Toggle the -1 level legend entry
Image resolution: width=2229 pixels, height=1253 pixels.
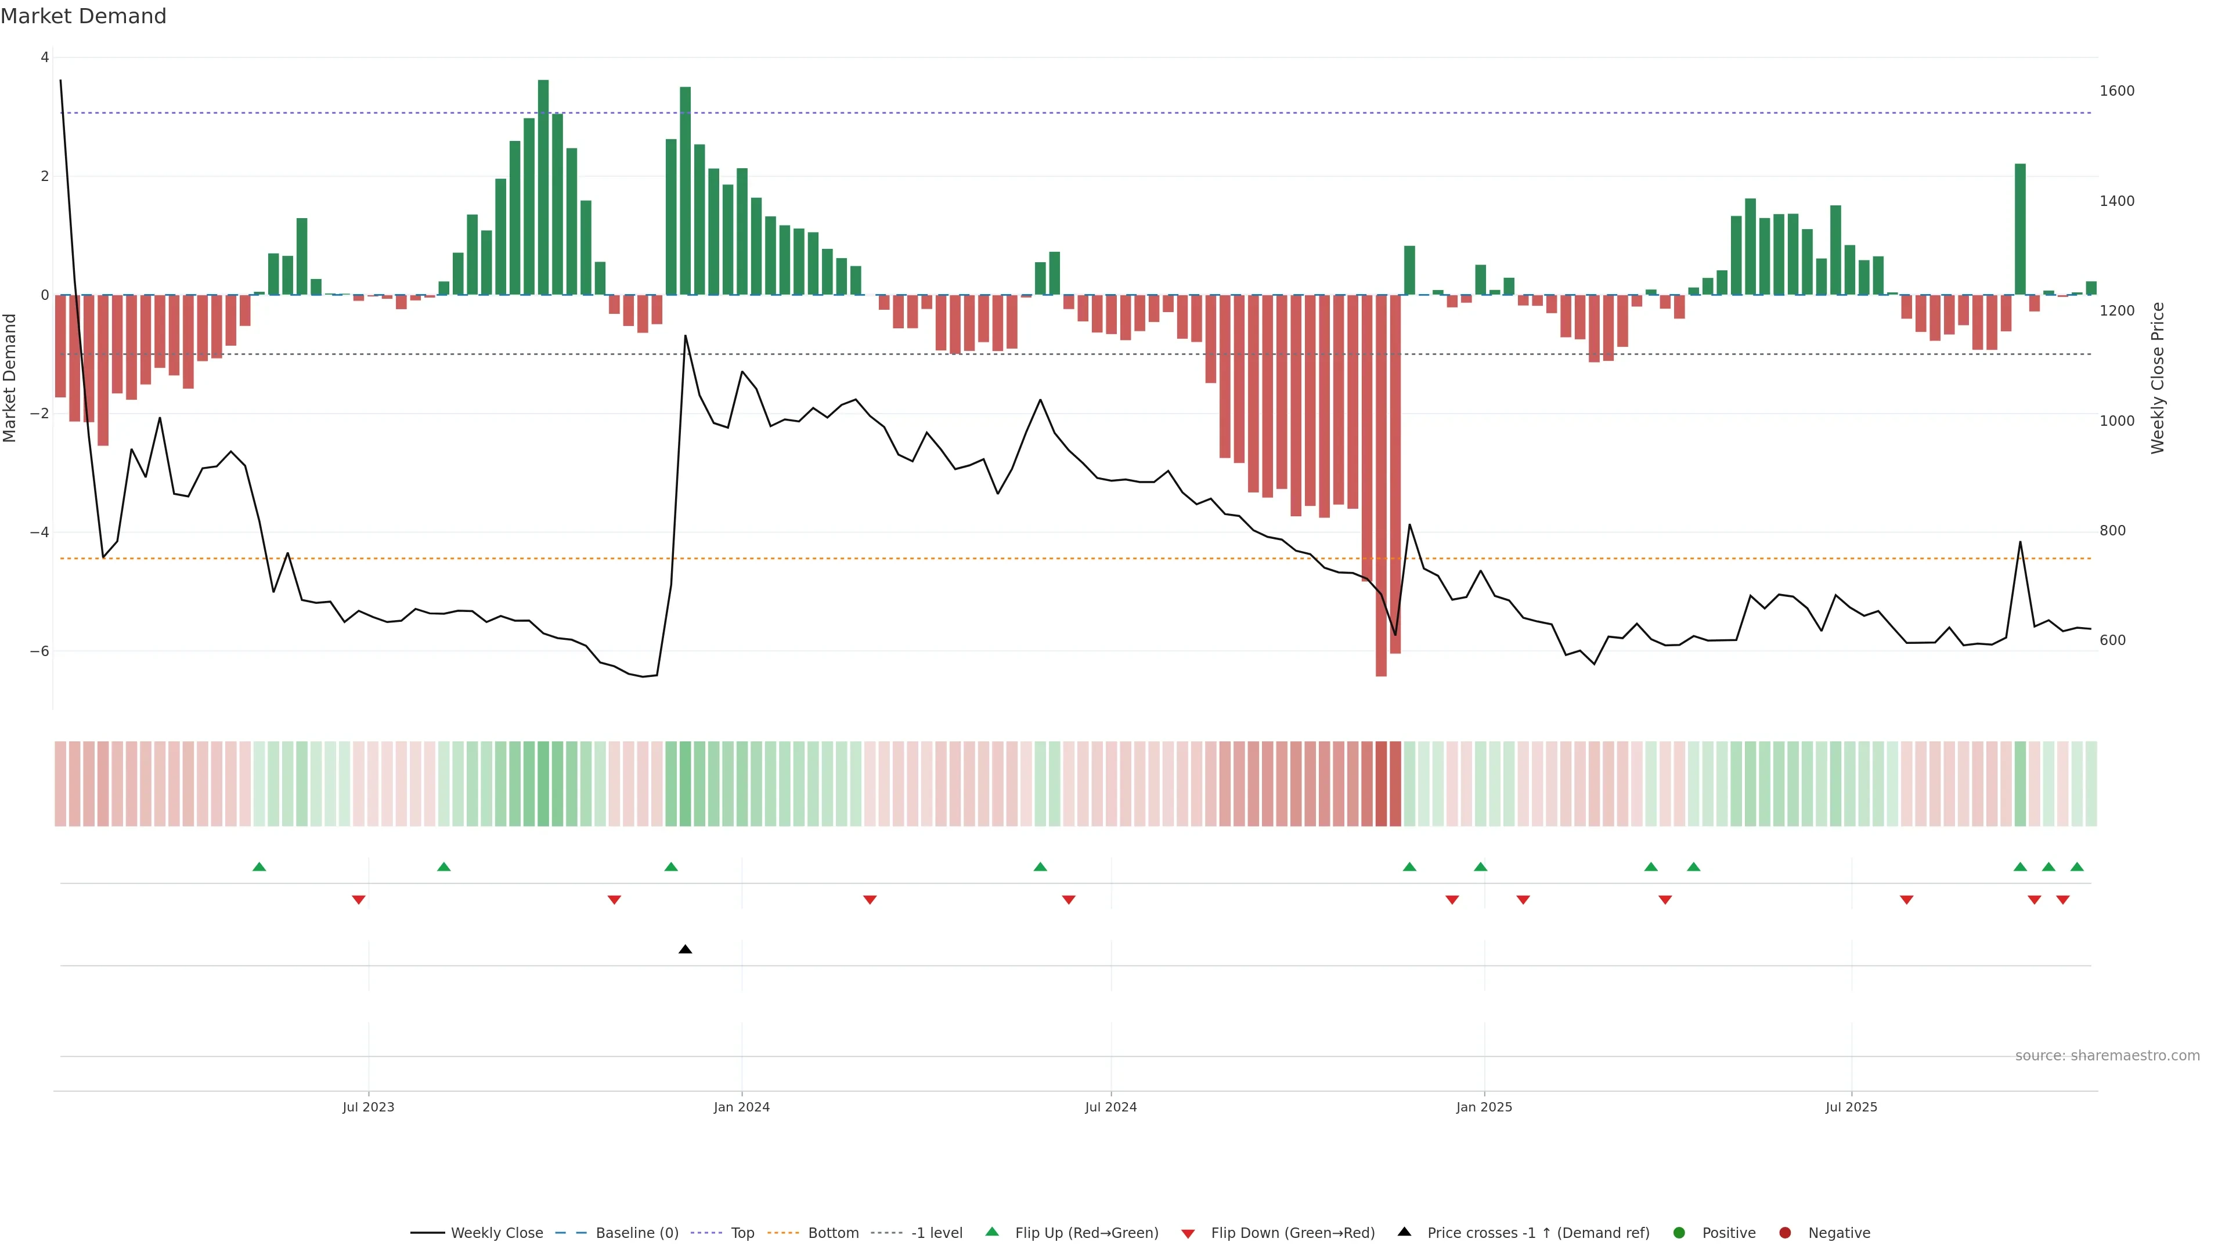tap(936, 1232)
